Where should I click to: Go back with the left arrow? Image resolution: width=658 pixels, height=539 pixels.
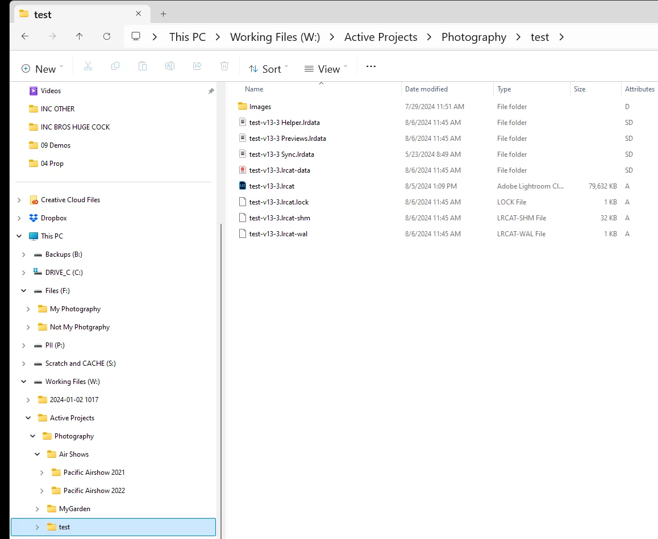(x=25, y=36)
